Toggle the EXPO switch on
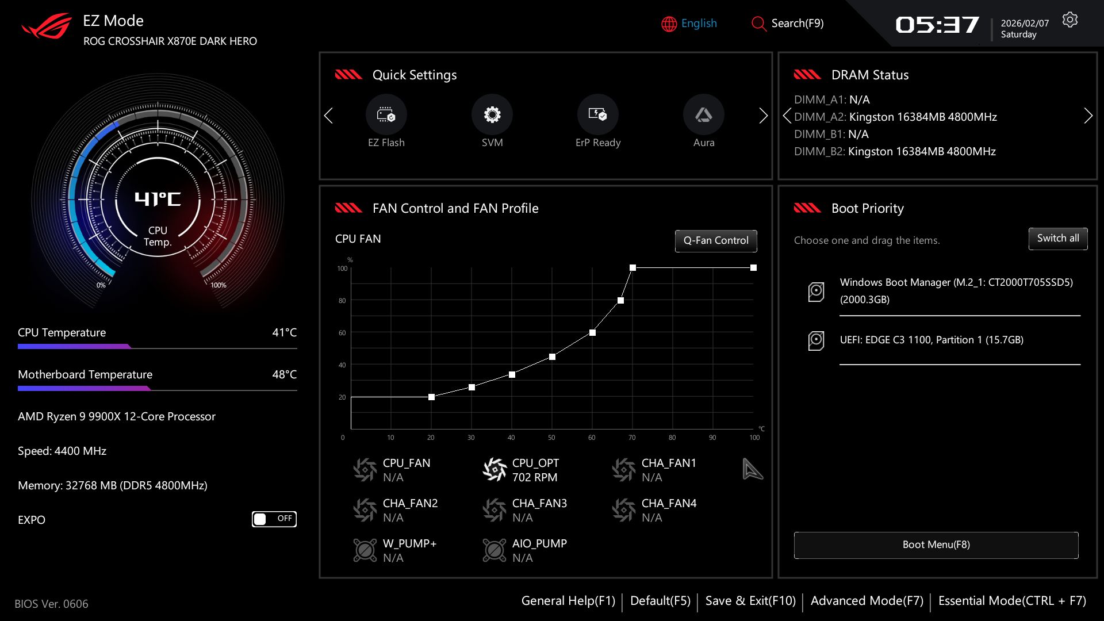This screenshot has height=621, width=1104. (x=274, y=519)
